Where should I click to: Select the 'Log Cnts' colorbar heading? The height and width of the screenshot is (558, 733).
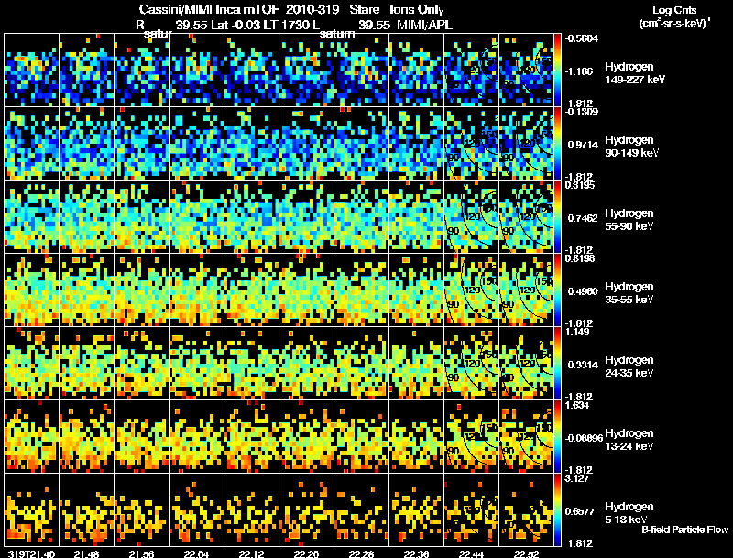(x=674, y=10)
